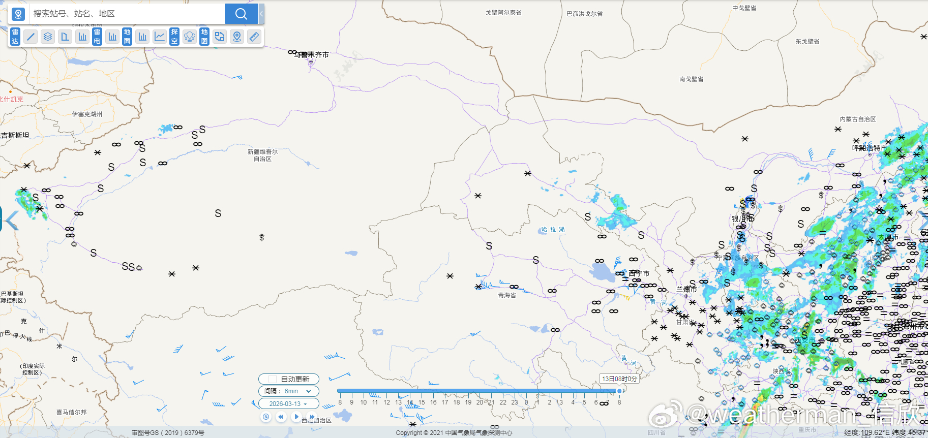This screenshot has height=438, width=928.
Task: Select the radar vertical profile tool
Action: [65, 37]
